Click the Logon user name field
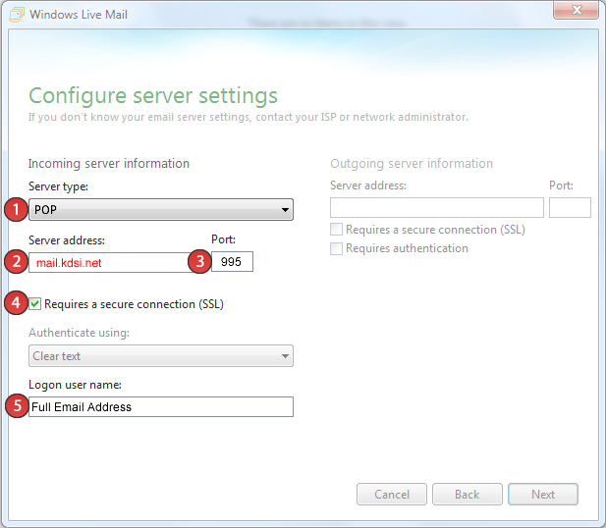 click(x=161, y=406)
